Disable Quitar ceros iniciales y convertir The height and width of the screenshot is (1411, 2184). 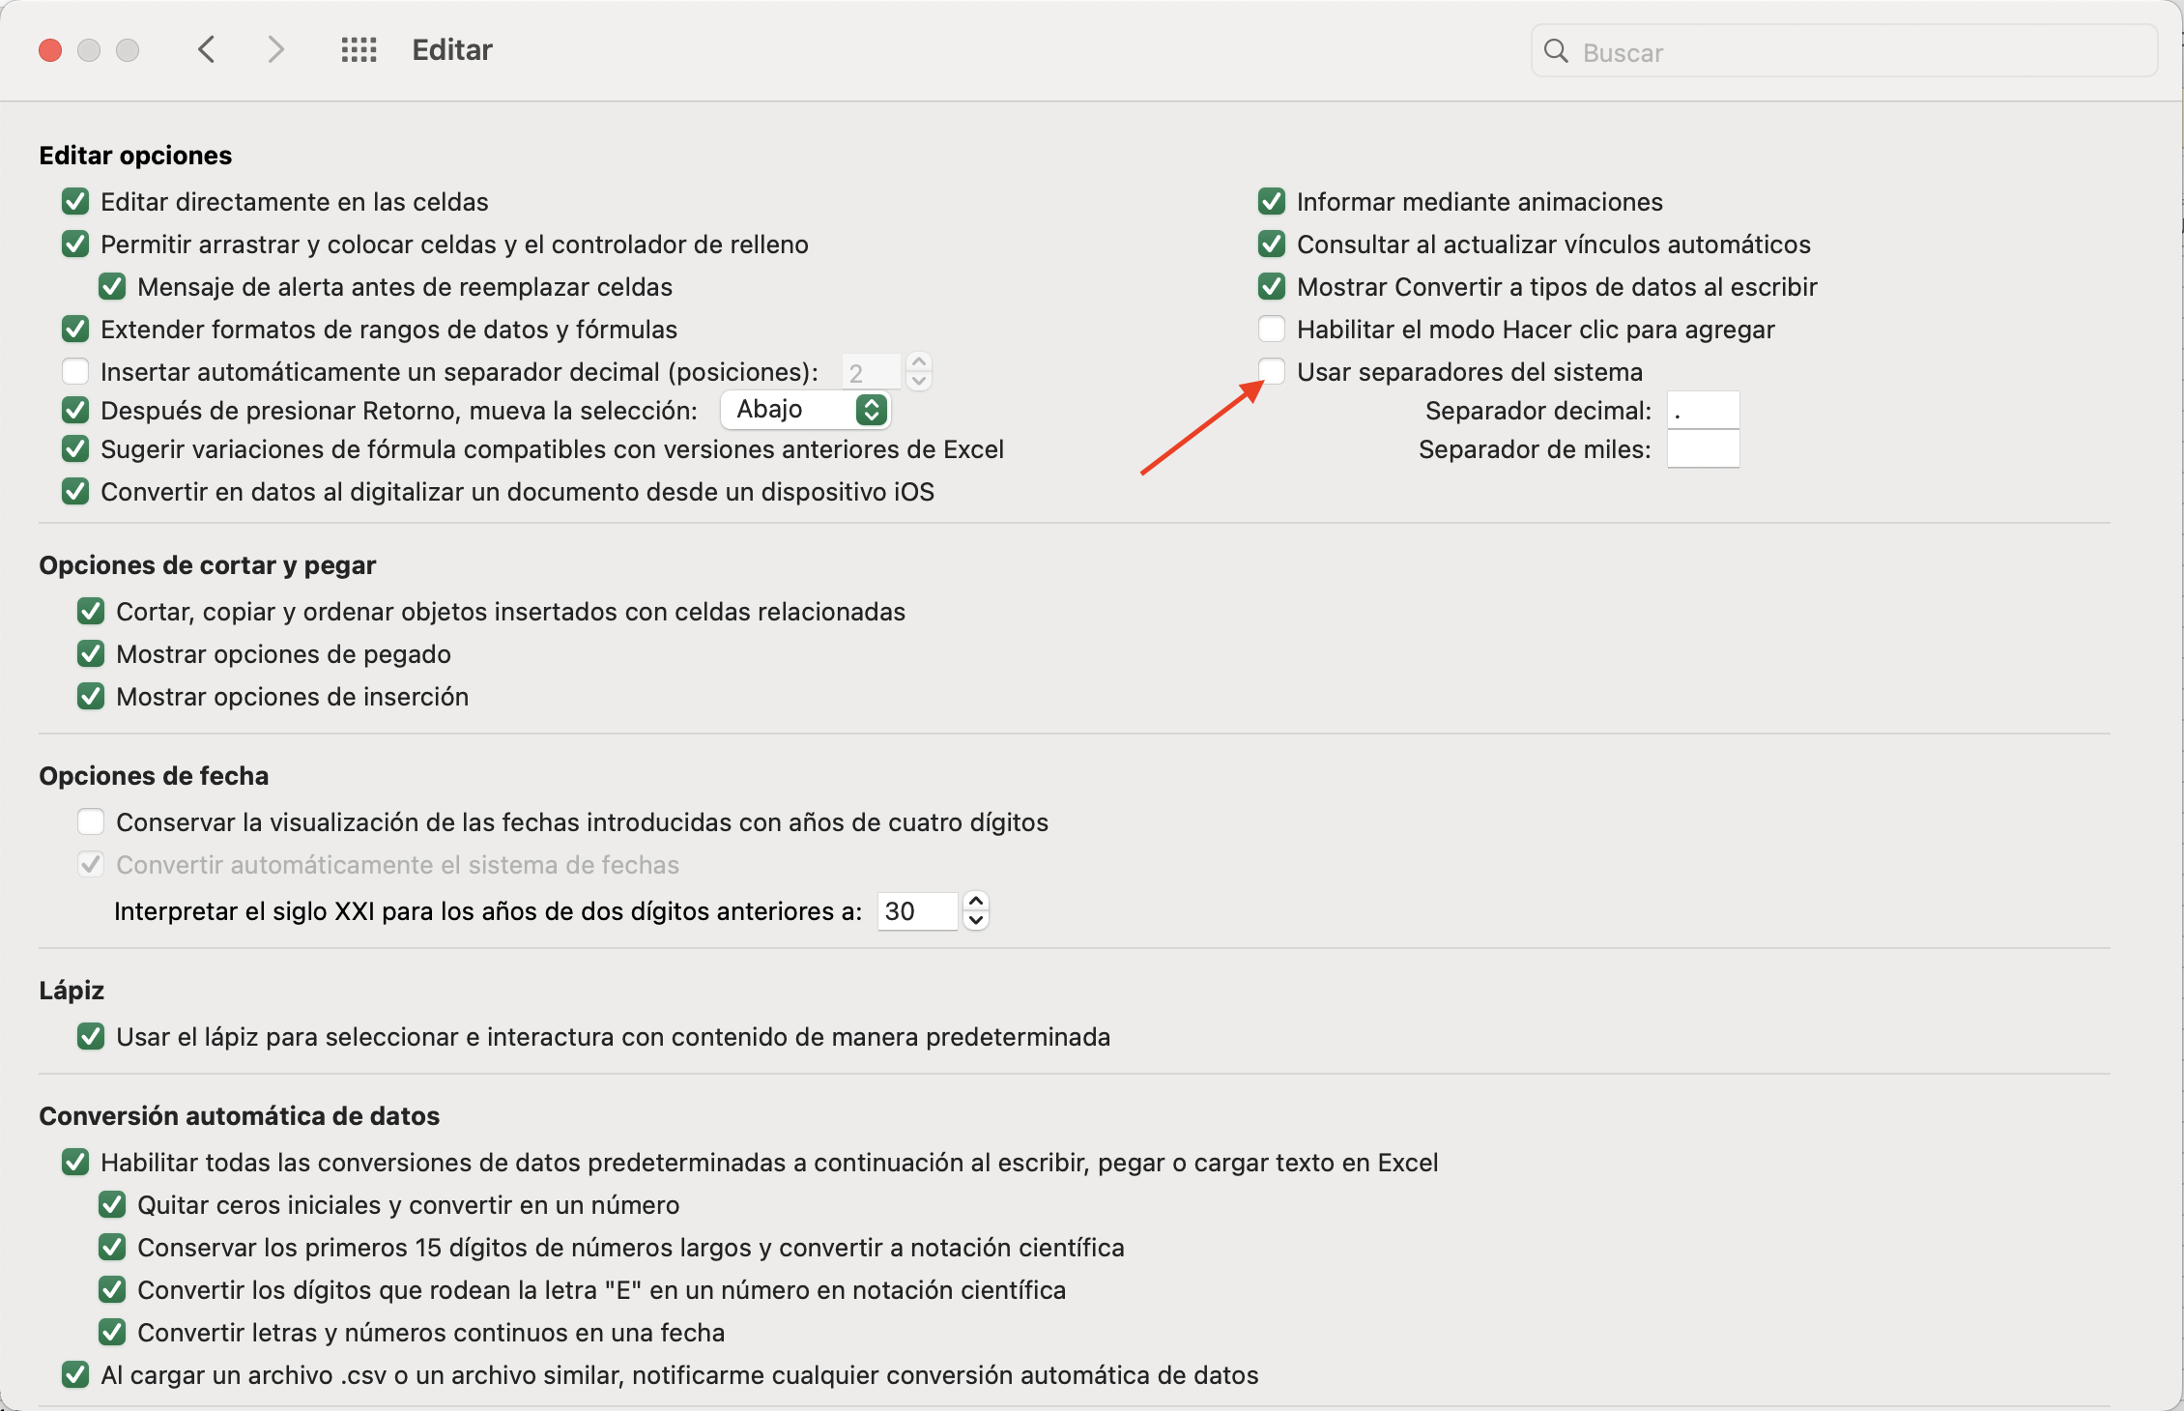pyautogui.click(x=112, y=1204)
